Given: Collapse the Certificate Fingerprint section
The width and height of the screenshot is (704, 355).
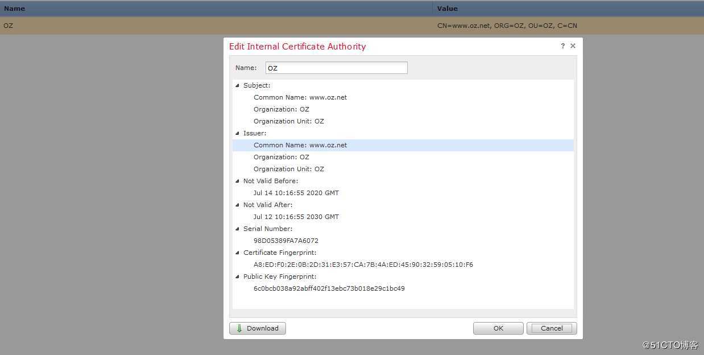Looking at the screenshot, I should (238, 253).
